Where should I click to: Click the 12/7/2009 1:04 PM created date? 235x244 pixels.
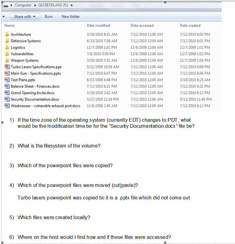(x=195, y=60)
